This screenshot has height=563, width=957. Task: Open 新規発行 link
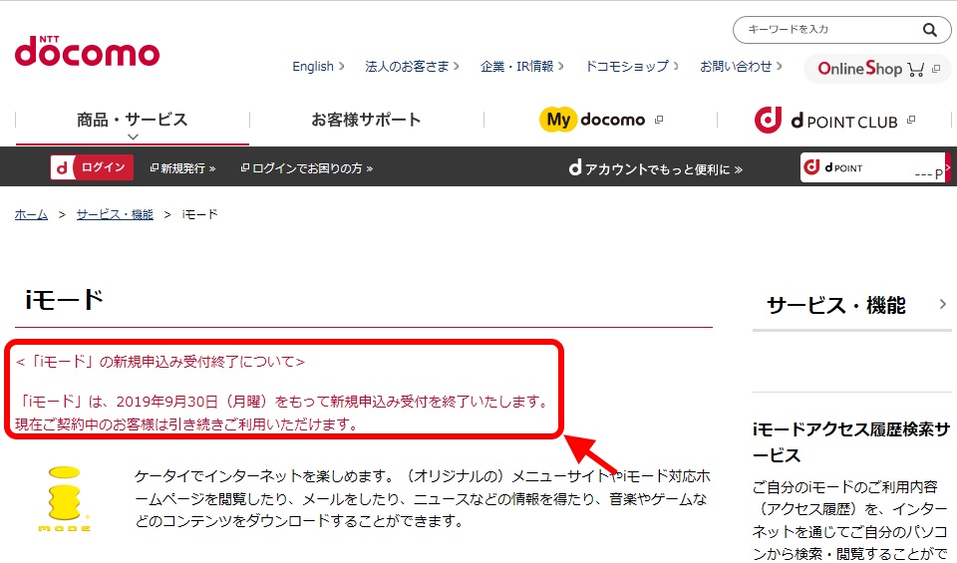point(182,167)
